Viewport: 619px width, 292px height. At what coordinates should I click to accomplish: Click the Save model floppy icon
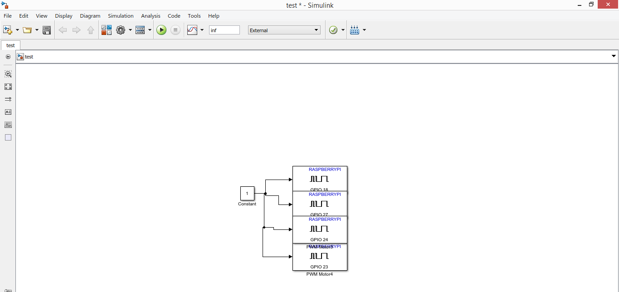click(x=47, y=30)
